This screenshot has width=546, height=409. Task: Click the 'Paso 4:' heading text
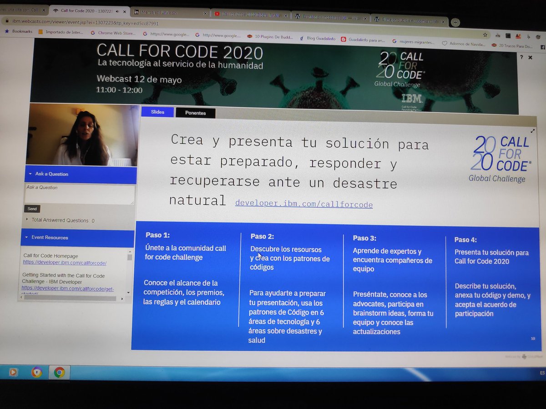click(x=466, y=239)
